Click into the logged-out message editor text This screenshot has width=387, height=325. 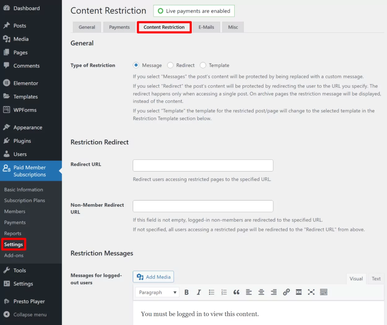coord(200,314)
